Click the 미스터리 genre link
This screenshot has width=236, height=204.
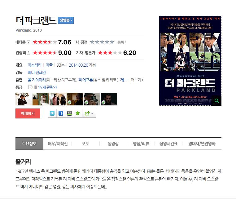tap(34, 65)
